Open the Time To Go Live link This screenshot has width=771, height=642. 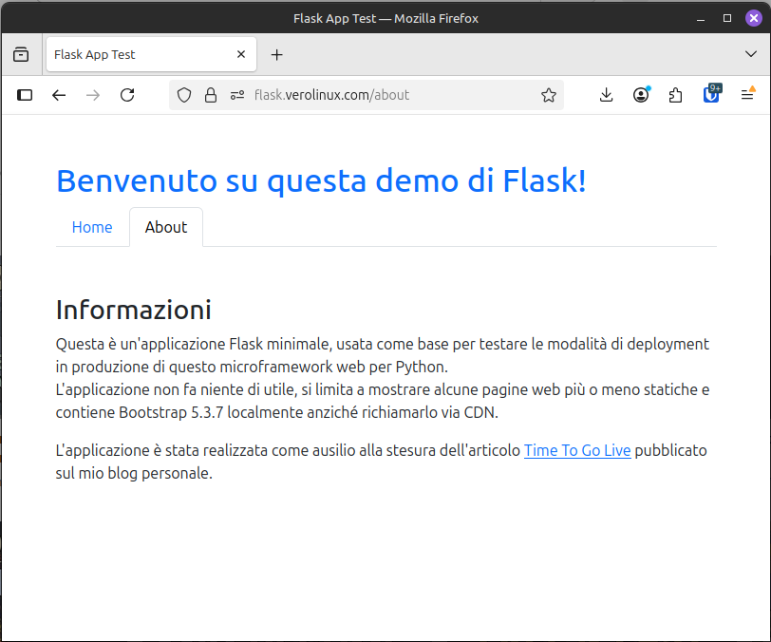point(577,450)
